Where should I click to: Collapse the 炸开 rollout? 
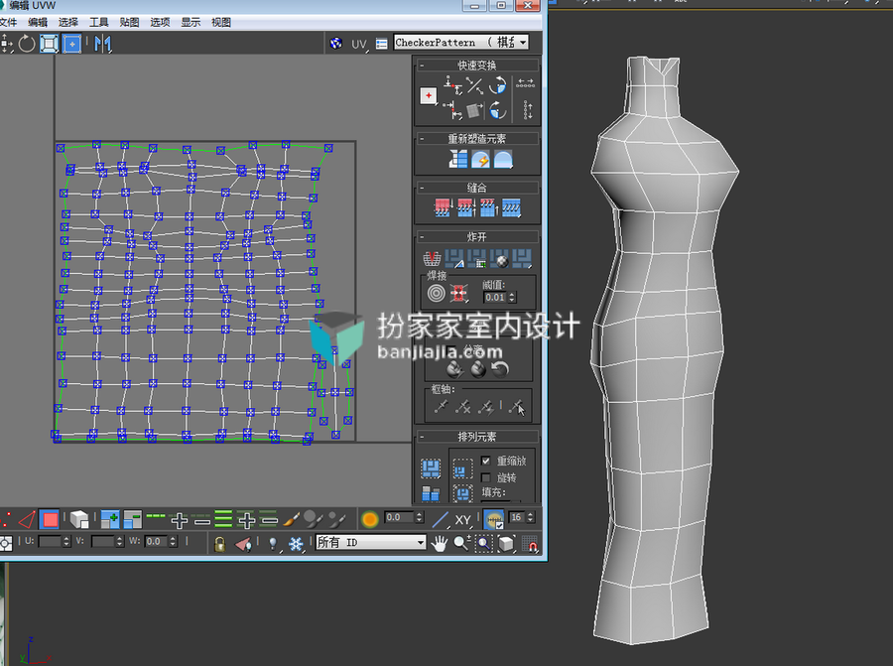[x=423, y=237]
